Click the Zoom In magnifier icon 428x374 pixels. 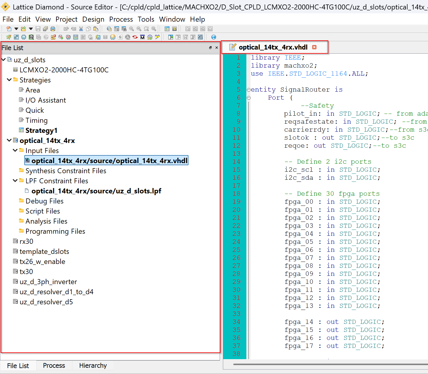tap(131, 29)
